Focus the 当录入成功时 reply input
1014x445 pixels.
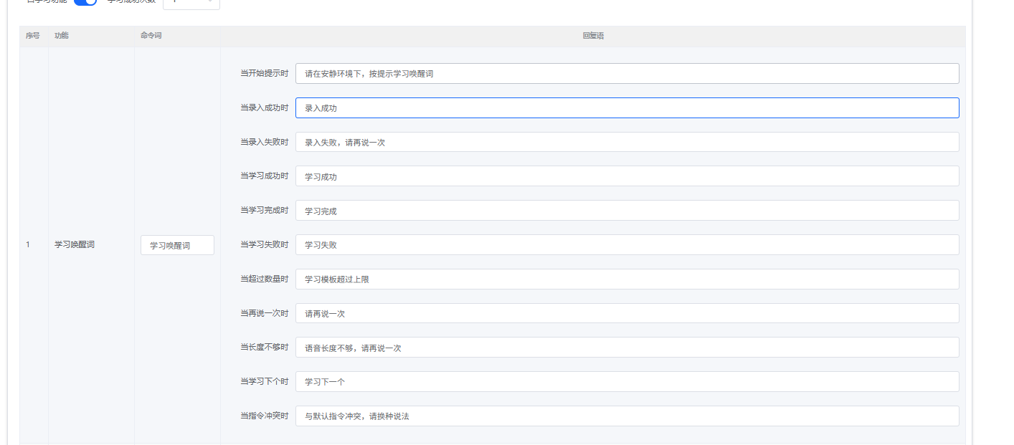pyautogui.click(x=627, y=107)
